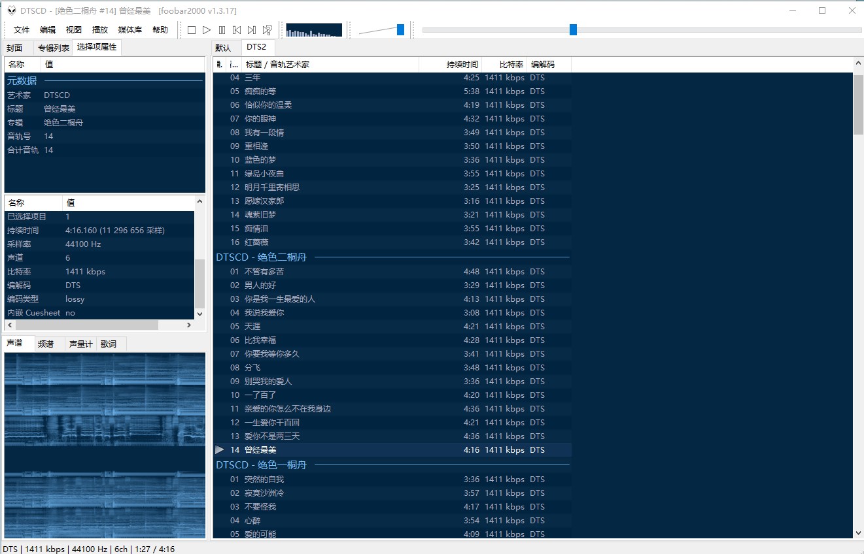This screenshot has height=554, width=864.
Task: Click the 名称 header in the metadata panel
Action: [23, 65]
